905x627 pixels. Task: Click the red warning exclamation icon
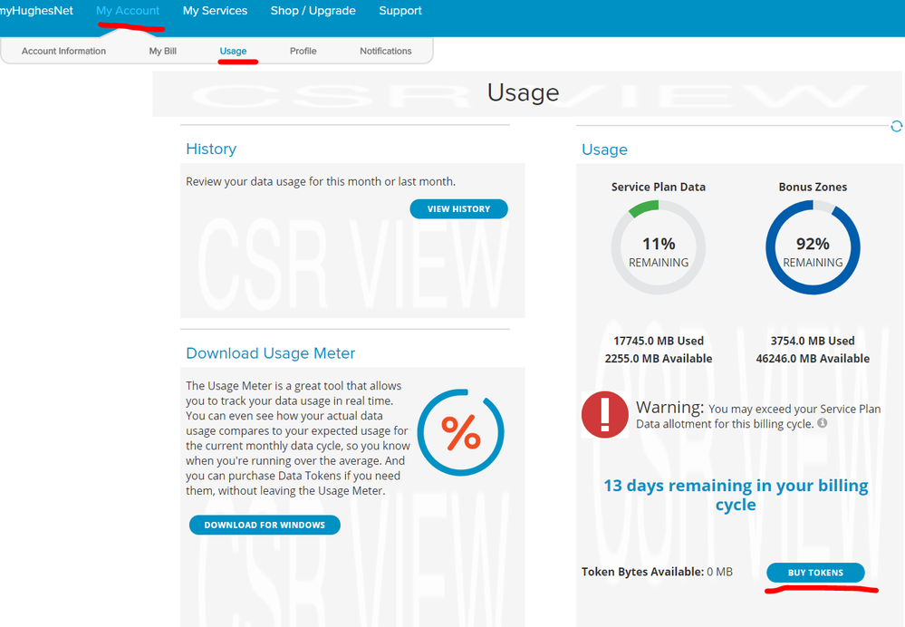pos(604,415)
